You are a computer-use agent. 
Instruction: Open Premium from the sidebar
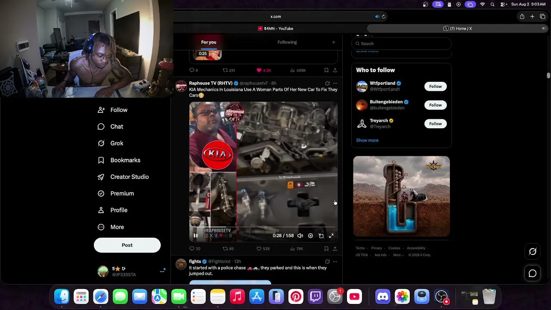(x=116, y=194)
